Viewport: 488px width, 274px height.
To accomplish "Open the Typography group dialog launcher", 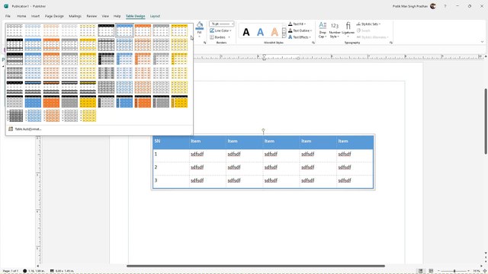I will pos(391,43).
